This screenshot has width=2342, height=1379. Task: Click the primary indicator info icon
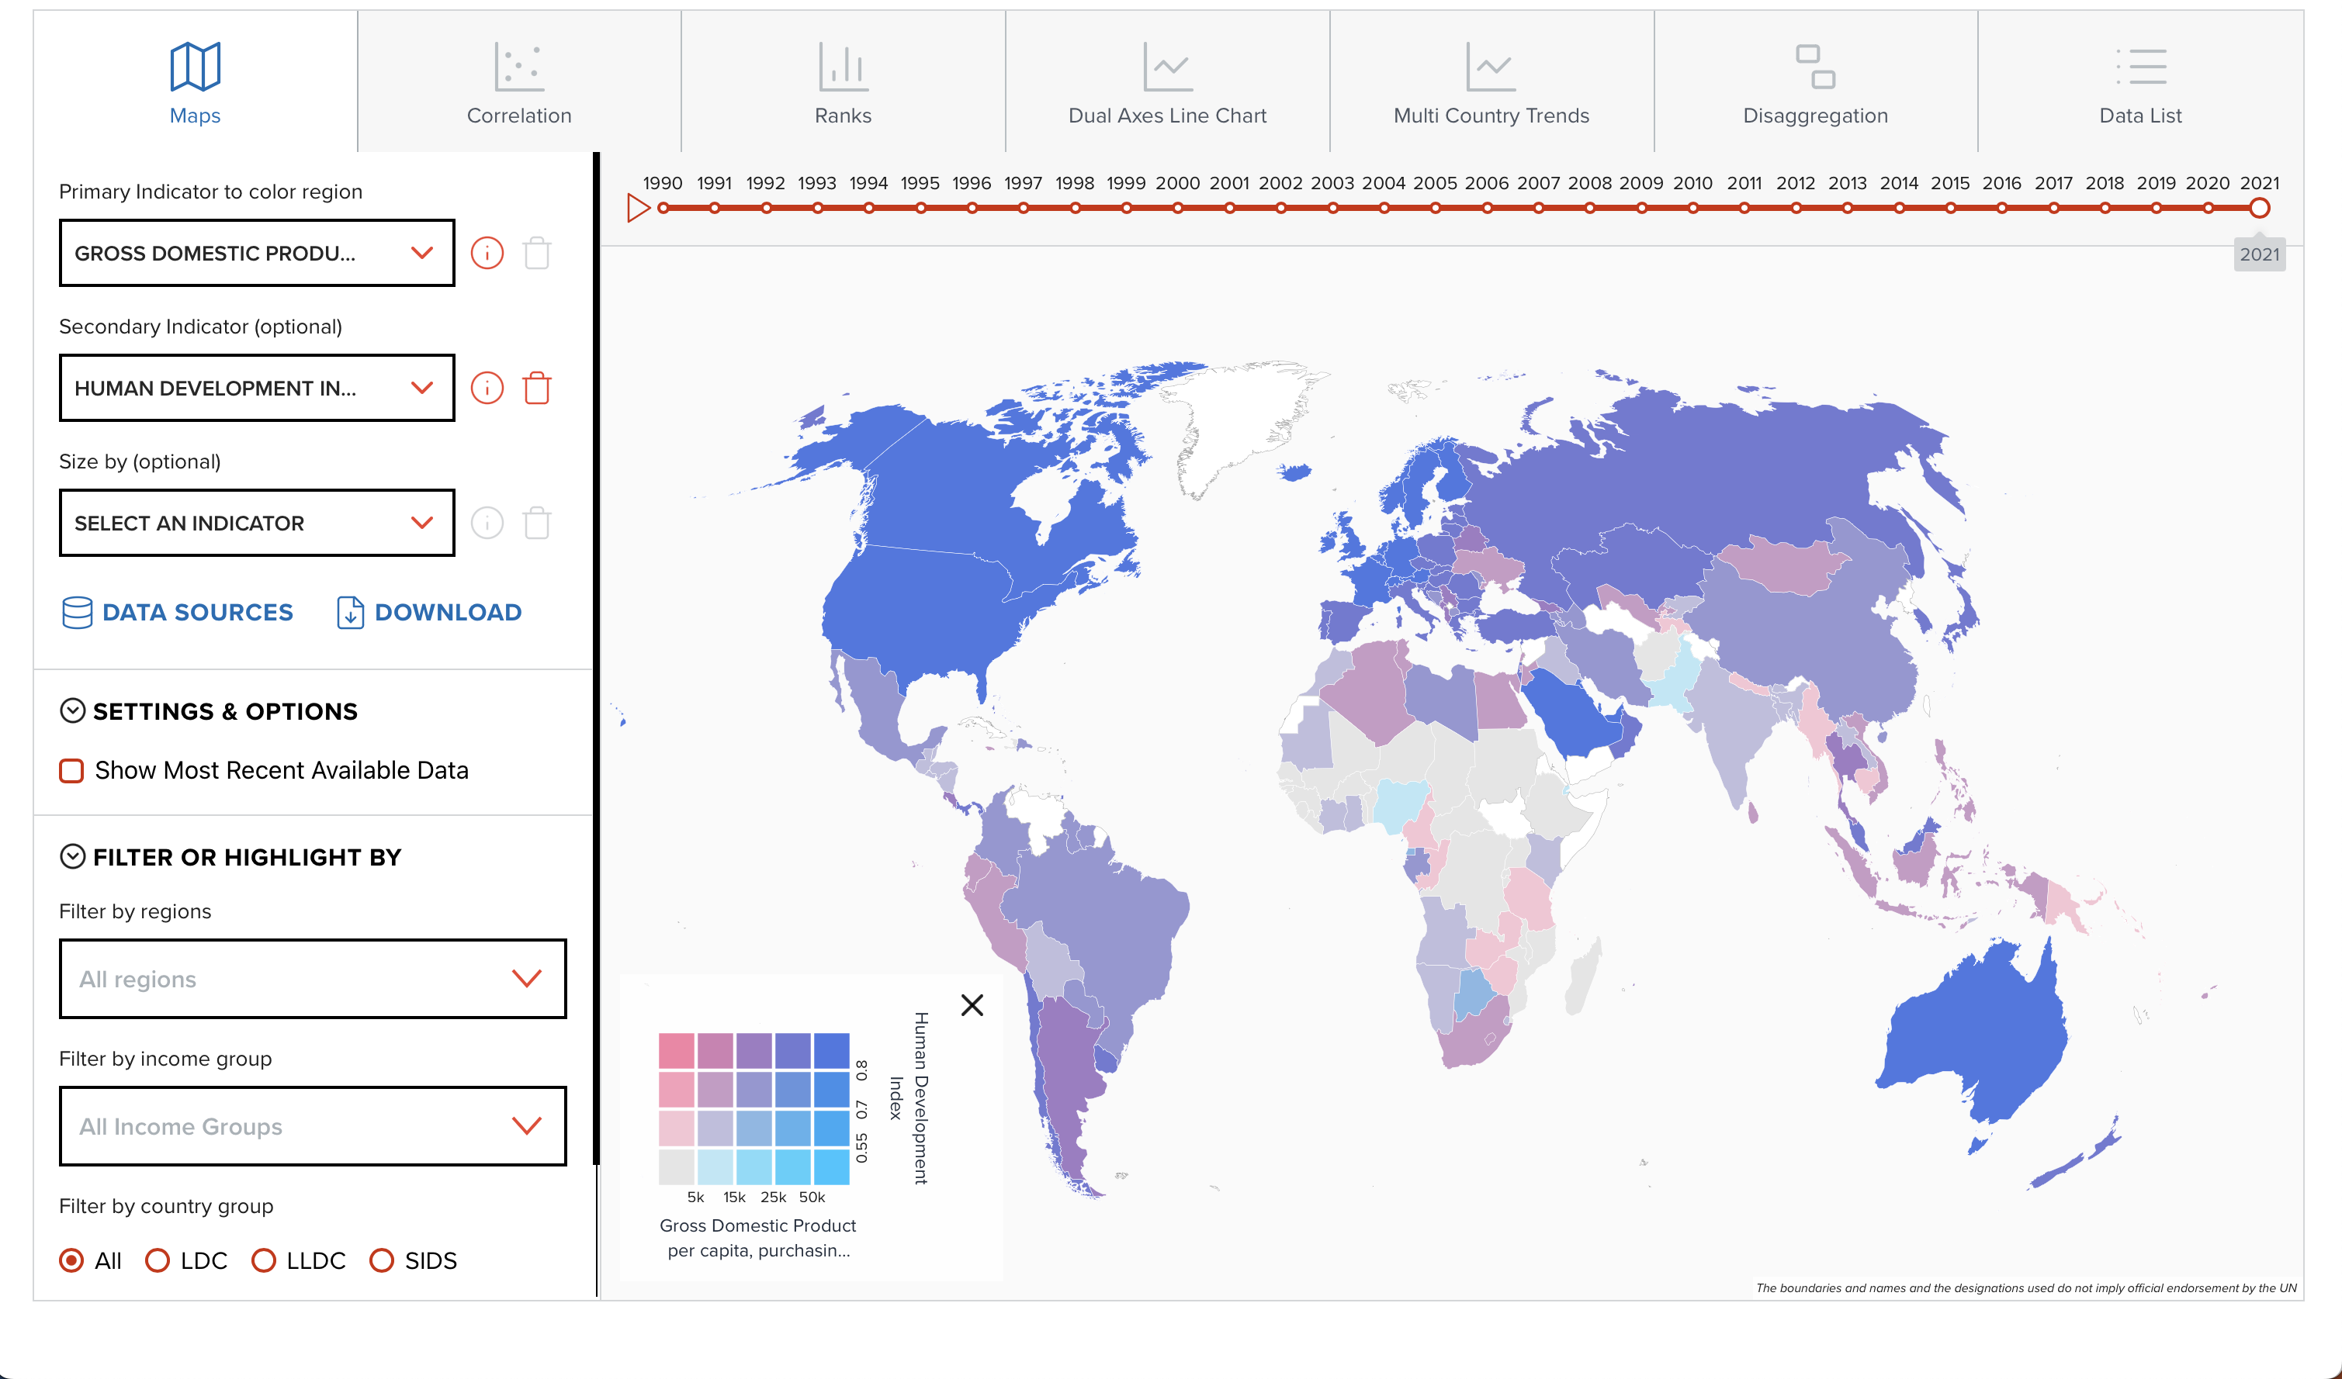(x=487, y=253)
